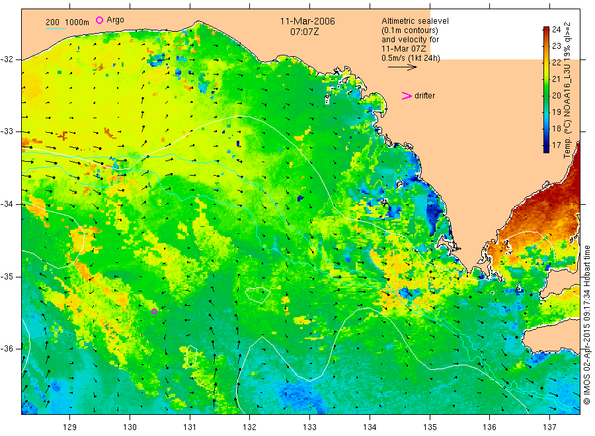Click latitude axis label '-34'
Screen dimensions: 595x436
(x=7, y=204)
